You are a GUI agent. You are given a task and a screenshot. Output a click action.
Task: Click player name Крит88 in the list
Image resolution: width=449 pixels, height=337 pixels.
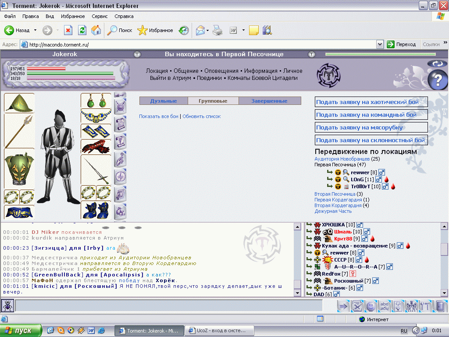(x=343, y=239)
